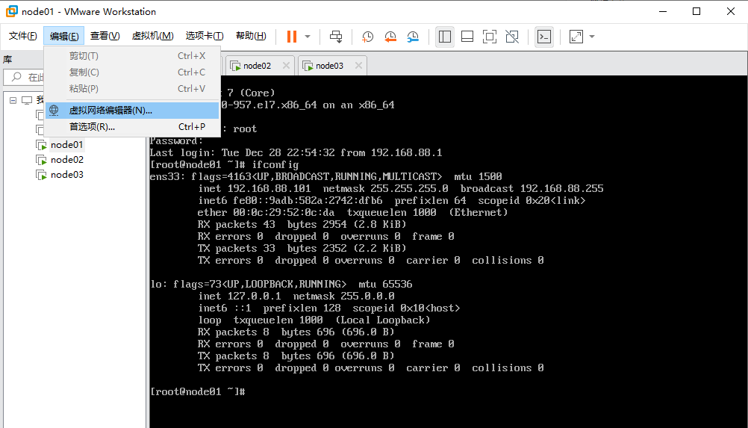Image resolution: width=748 pixels, height=428 pixels.
Task: Open the console view icon
Action: click(x=544, y=37)
